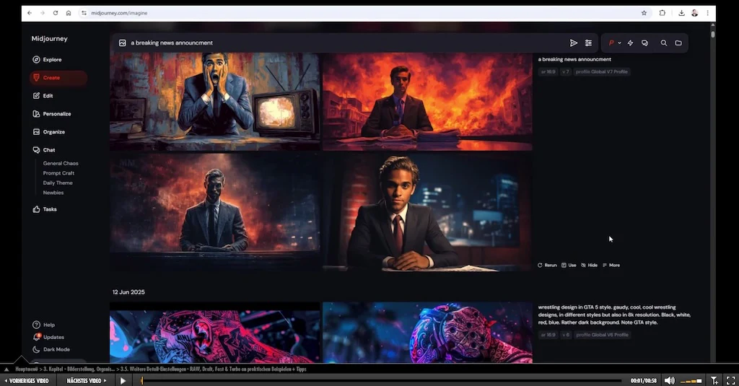Go to Personalize in the sidebar
Image resolution: width=739 pixels, height=386 pixels.
(56, 114)
